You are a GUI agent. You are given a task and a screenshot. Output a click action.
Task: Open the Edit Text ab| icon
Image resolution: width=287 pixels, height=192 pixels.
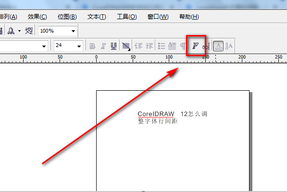click(206, 47)
